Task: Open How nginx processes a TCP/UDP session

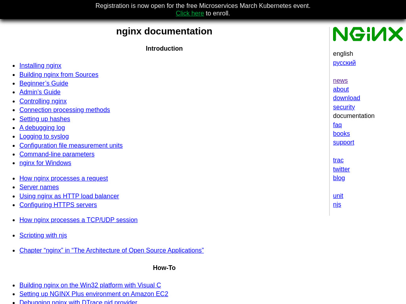Action: pos(79,220)
